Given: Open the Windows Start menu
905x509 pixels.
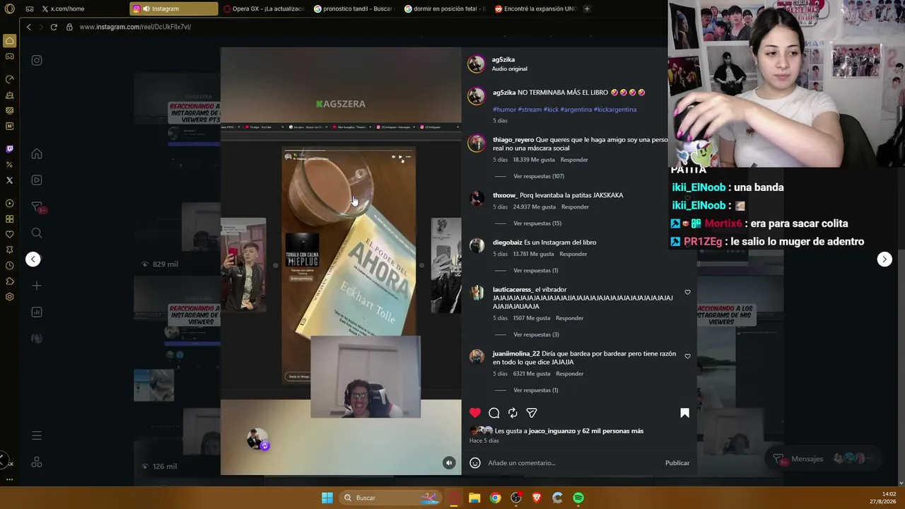Looking at the screenshot, I should click(327, 498).
